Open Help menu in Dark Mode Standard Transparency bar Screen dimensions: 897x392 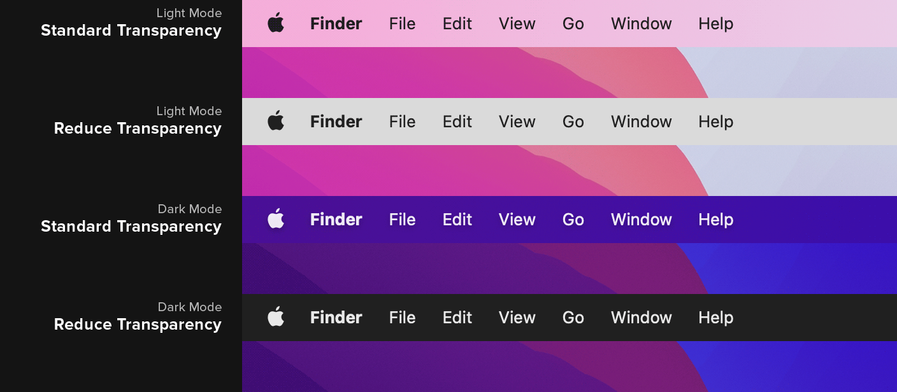tap(715, 220)
